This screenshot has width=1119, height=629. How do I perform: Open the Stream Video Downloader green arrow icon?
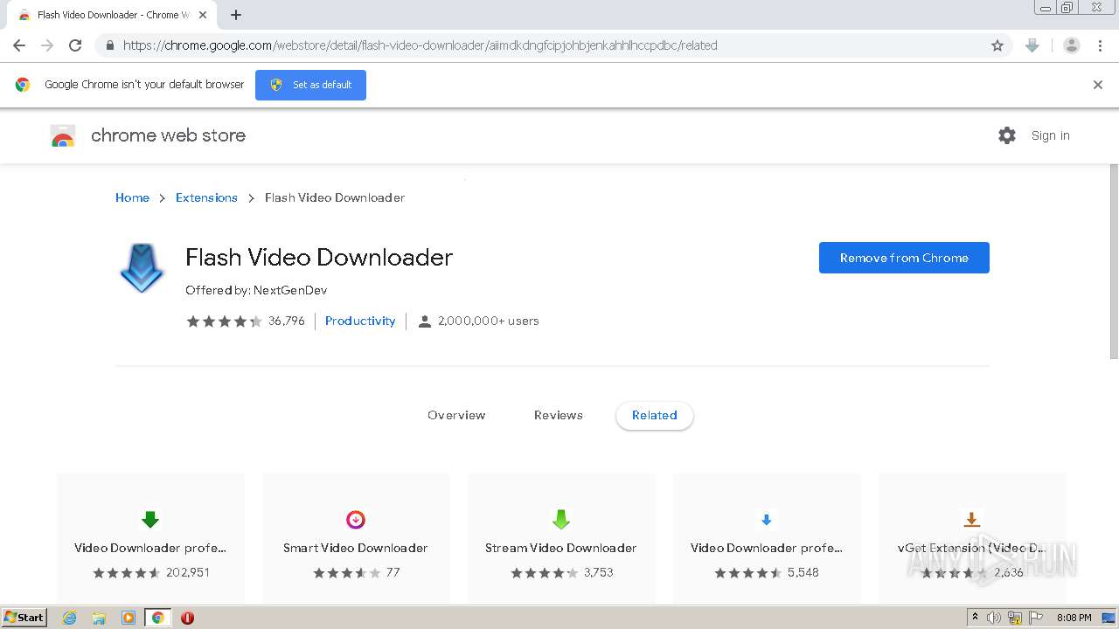click(561, 520)
